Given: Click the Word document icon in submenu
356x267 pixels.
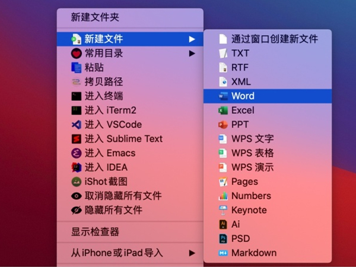Looking at the screenshot, I should tap(223, 96).
